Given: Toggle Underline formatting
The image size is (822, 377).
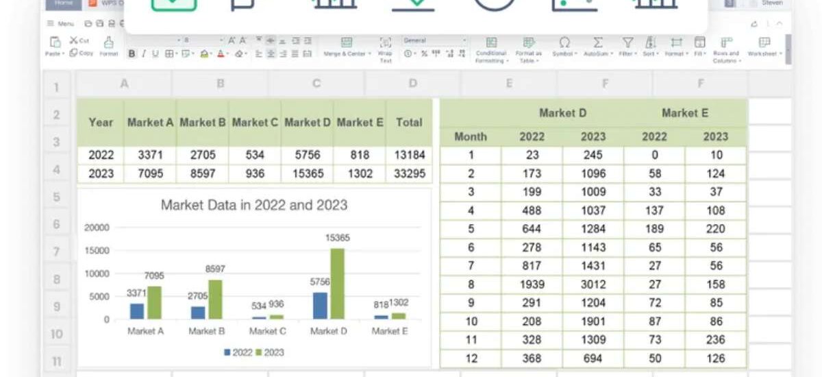Looking at the screenshot, I should click(x=155, y=53).
